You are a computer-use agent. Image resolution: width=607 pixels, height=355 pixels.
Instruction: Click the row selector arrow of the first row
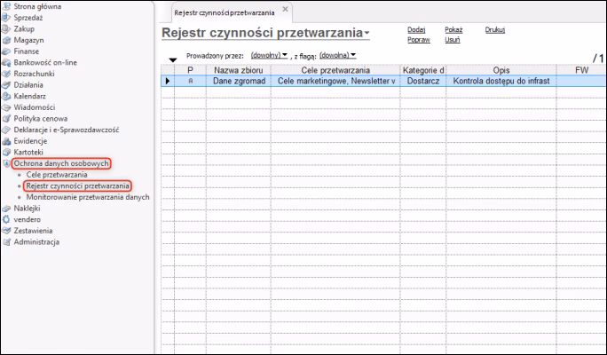click(168, 81)
